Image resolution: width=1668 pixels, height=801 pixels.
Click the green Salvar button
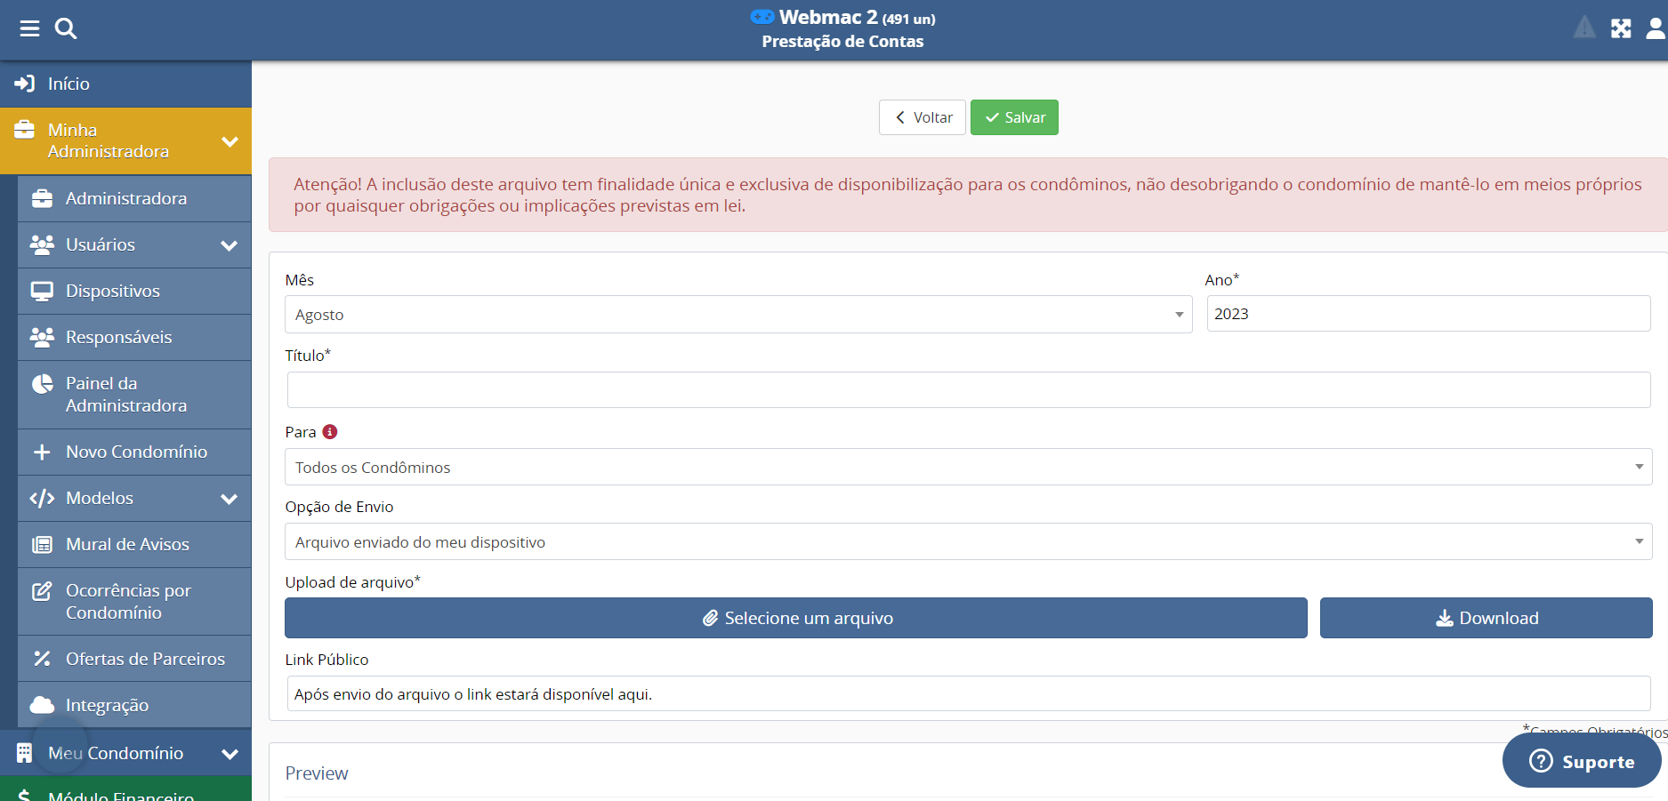1014,117
